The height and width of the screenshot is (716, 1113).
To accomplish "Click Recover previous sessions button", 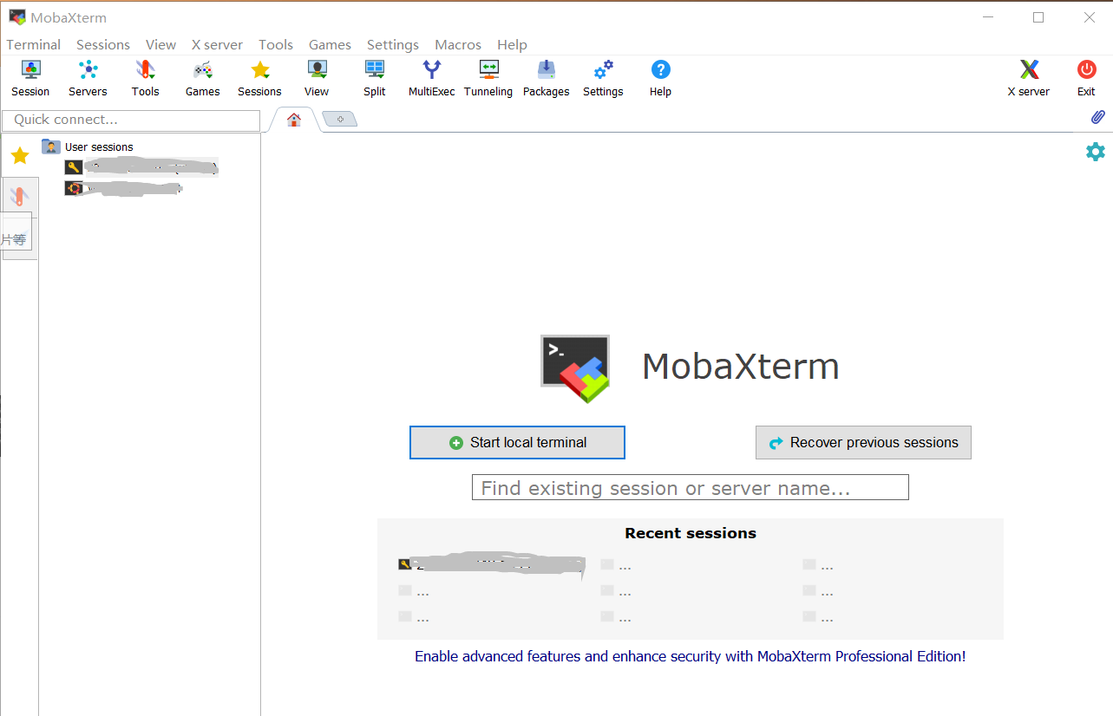I will pyautogui.click(x=863, y=442).
